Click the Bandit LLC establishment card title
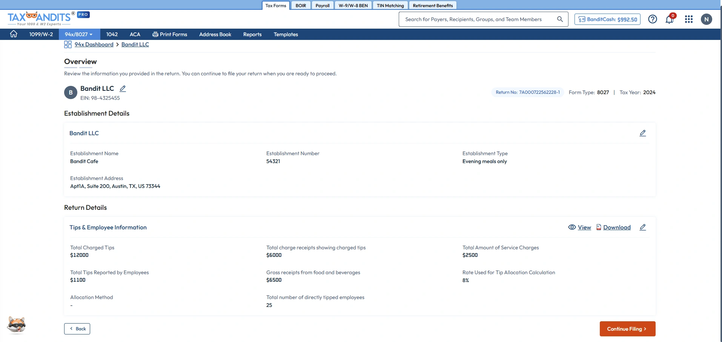The image size is (722, 342). [x=84, y=133]
